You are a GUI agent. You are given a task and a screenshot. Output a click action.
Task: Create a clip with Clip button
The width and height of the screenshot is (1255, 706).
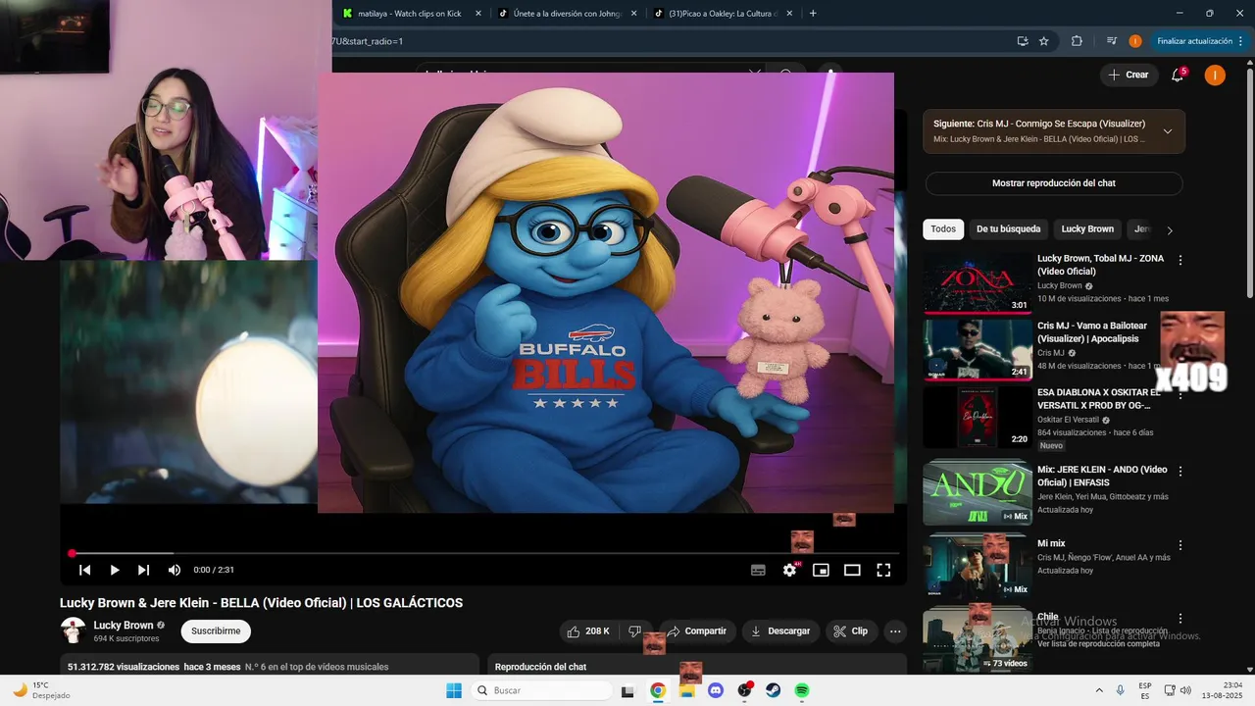click(851, 631)
